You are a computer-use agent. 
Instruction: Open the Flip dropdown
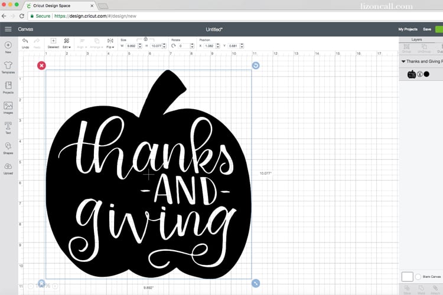tap(110, 43)
